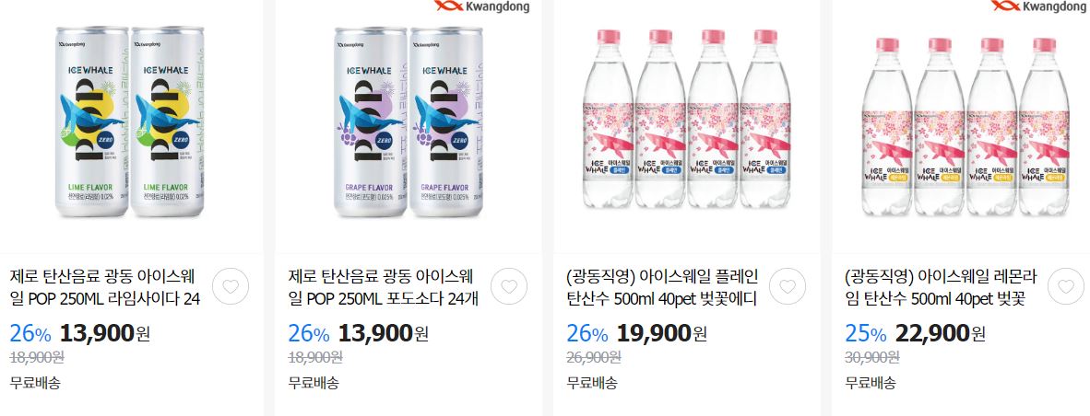
Task: Click the 13,900원 price on the grape soda
Action: click(x=383, y=333)
